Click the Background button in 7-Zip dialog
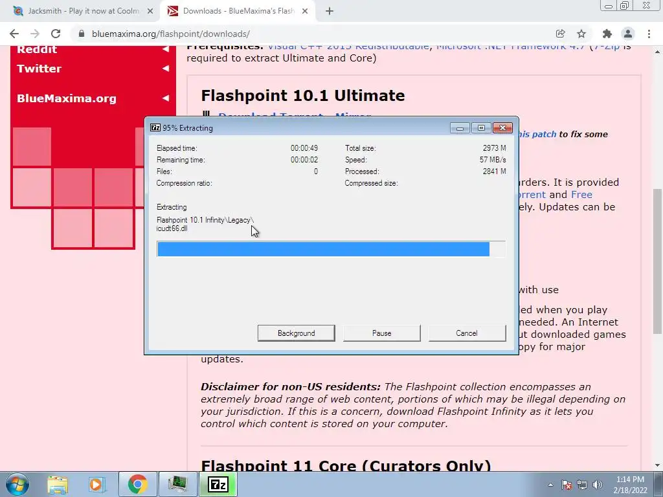663x497 pixels. (x=296, y=333)
